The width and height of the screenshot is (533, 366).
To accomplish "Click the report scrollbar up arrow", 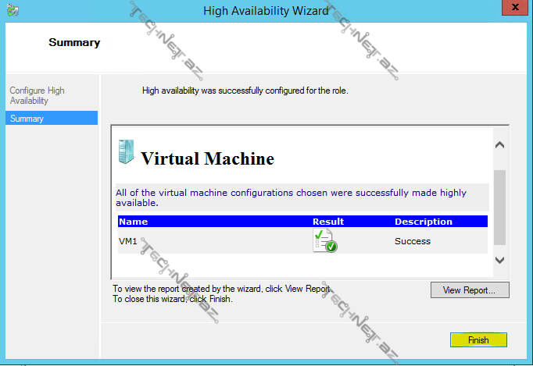I will [x=500, y=145].
